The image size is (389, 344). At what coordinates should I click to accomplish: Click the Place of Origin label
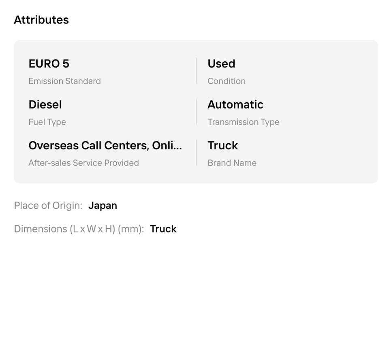(48, 206)
